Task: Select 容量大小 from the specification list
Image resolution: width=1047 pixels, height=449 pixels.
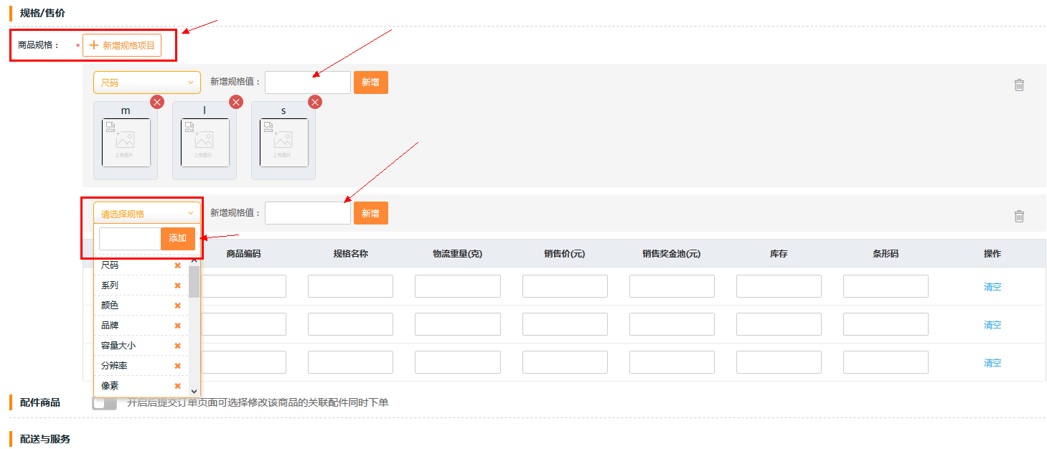Action: click(119, 346)
